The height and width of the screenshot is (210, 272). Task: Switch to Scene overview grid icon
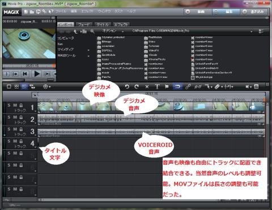[16, 86]
